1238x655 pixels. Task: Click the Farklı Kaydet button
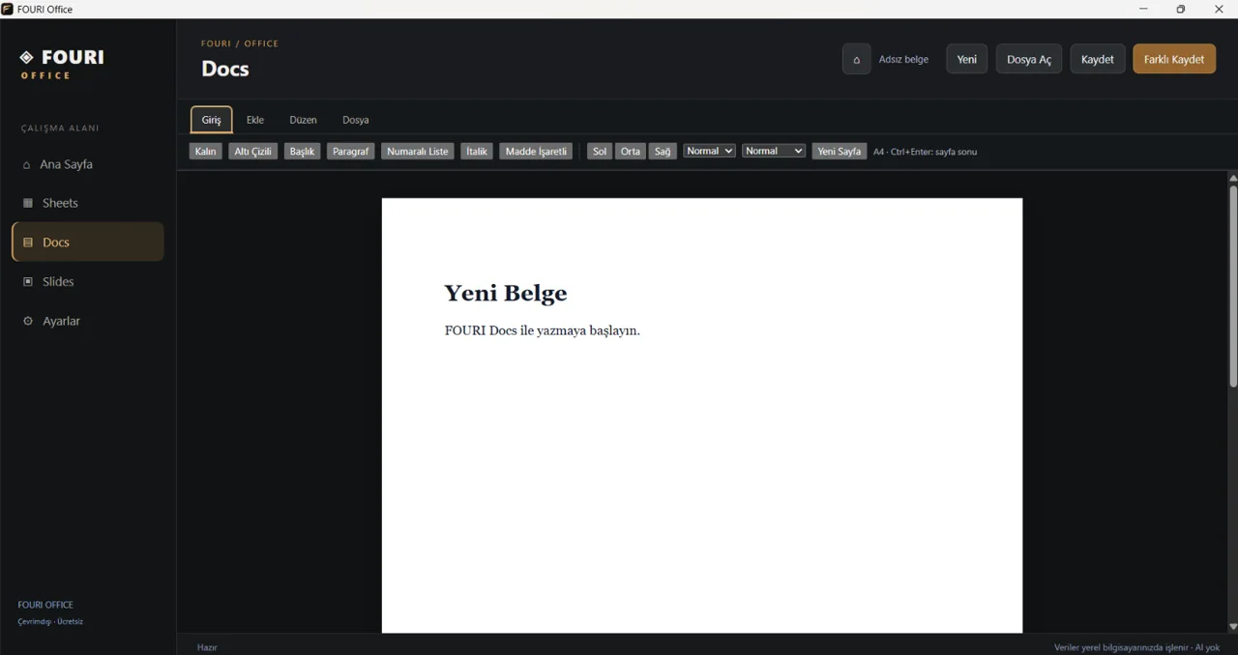1174,59
